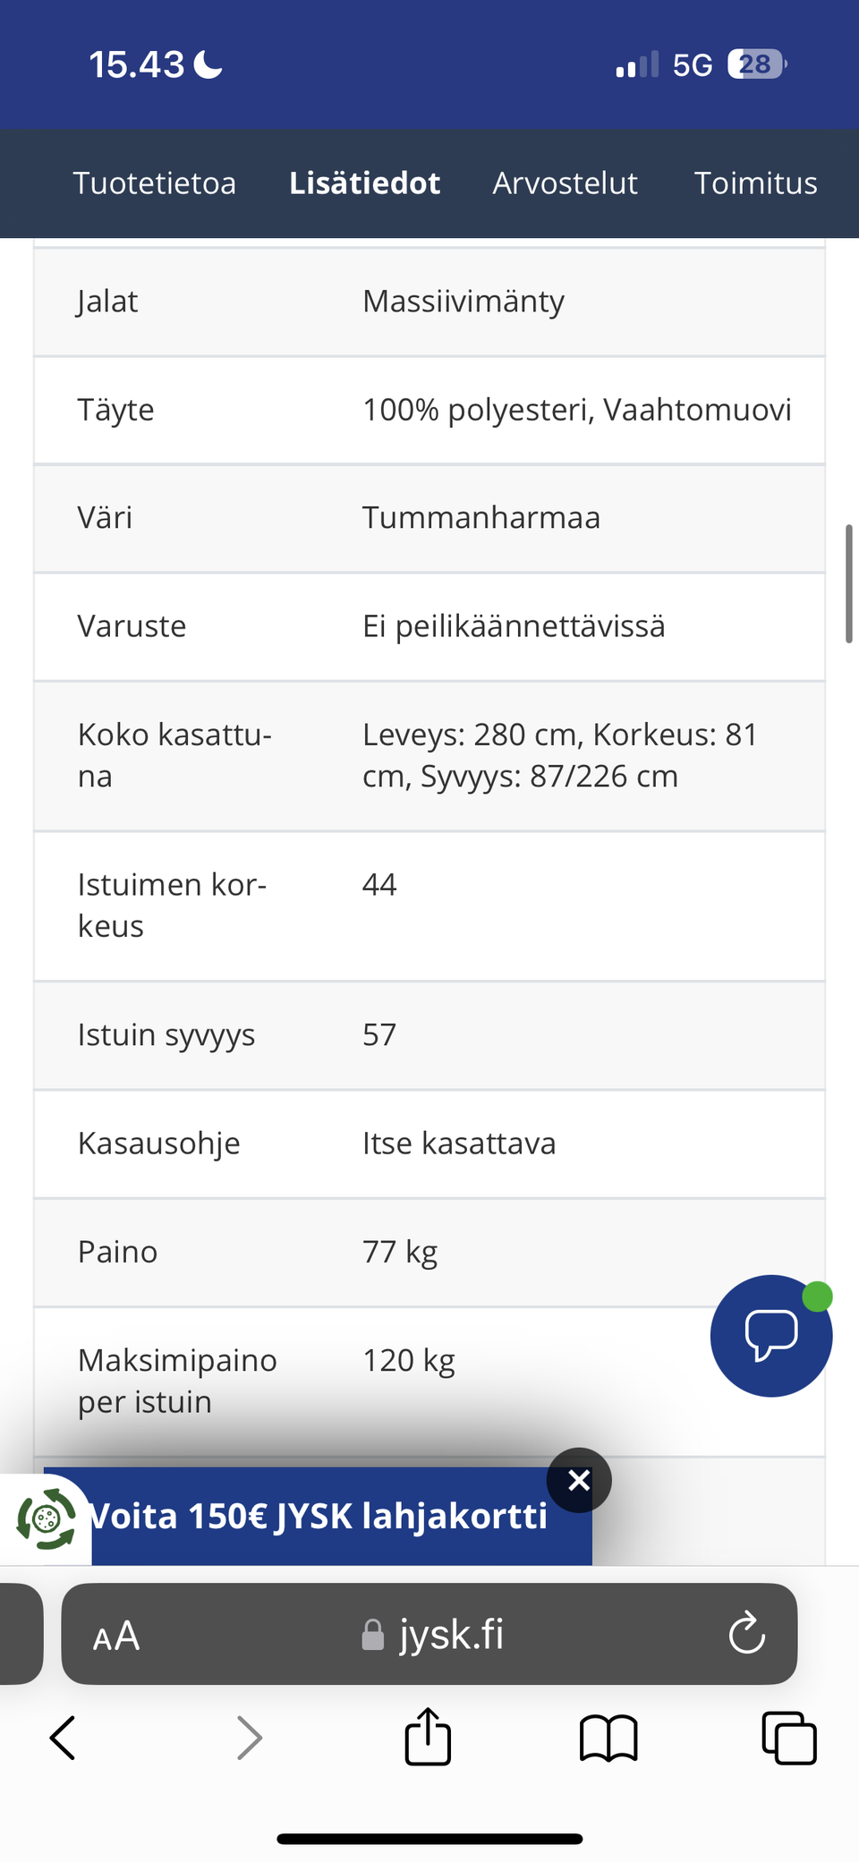Switch to the Tuotetietoa tab
The width and height of the screenshot is (859, 1862).
click(x=154, y=183)
